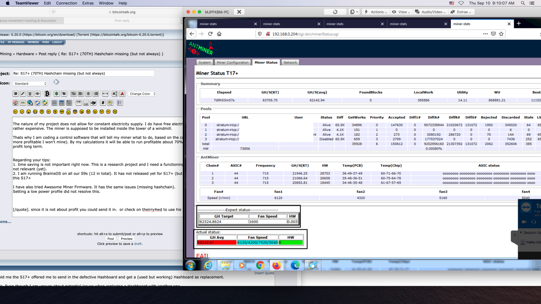Insert a horizontal rule in post
Screen dimensions: 541x304
(x=105, y=94)
